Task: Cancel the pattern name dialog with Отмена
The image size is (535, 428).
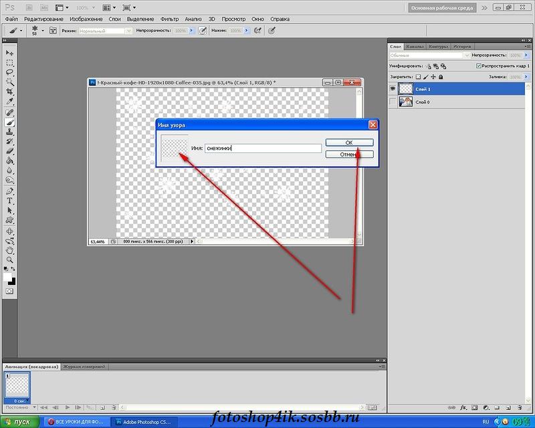Action: coord(349,154)
